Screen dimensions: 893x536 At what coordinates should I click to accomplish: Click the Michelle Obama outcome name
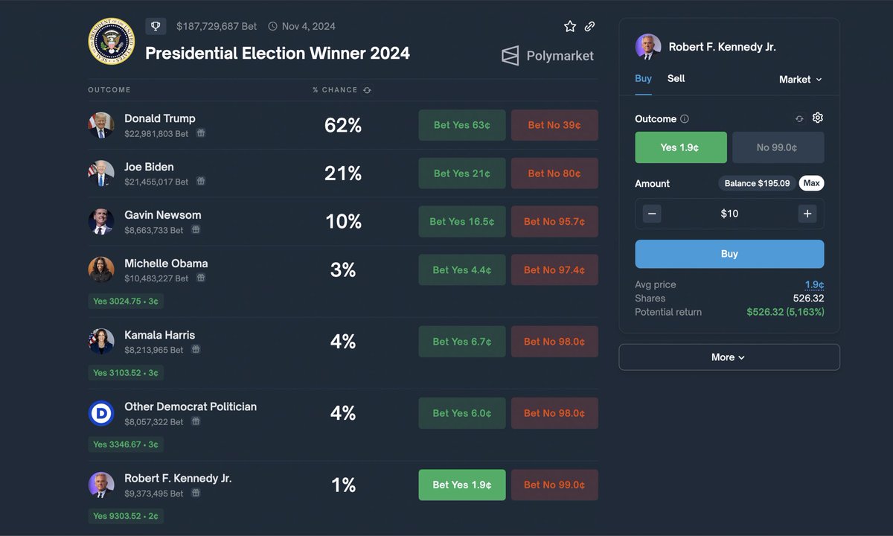point(166,263)
